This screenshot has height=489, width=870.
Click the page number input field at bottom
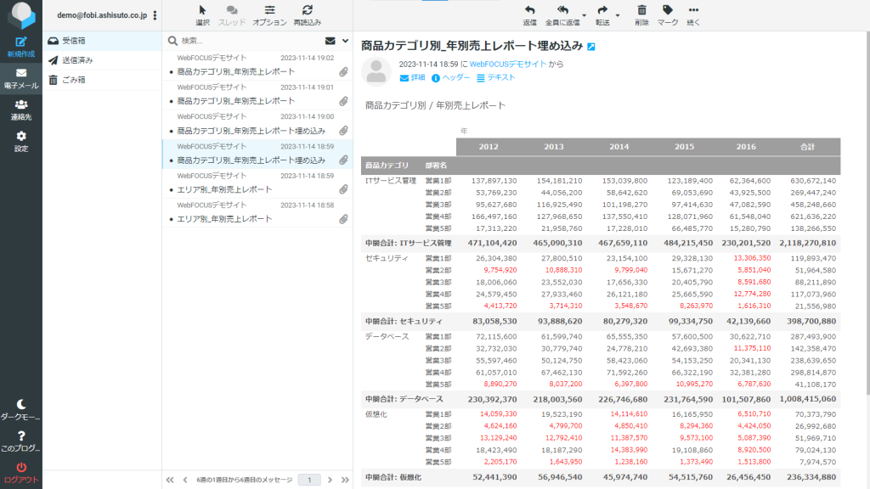[309, 478]
